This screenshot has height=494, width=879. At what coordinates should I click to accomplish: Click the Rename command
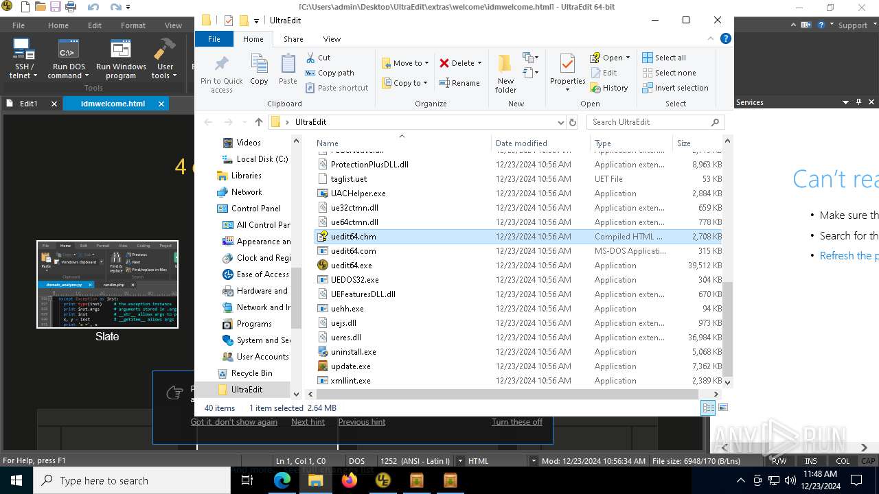point(459,83)
